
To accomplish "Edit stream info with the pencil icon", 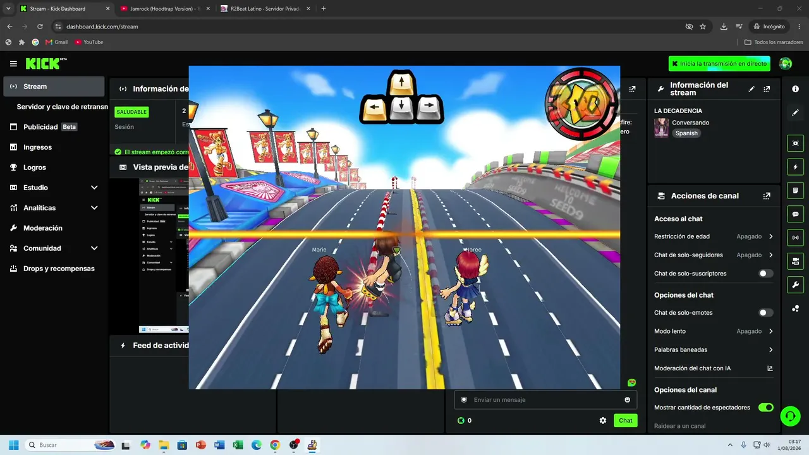I will pyautogui.click(x=751, y=89).
